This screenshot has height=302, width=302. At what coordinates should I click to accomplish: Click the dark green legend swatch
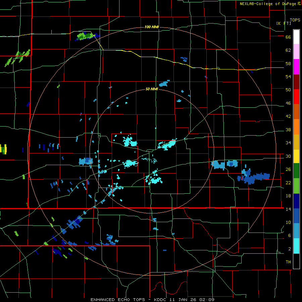point(296,171)
